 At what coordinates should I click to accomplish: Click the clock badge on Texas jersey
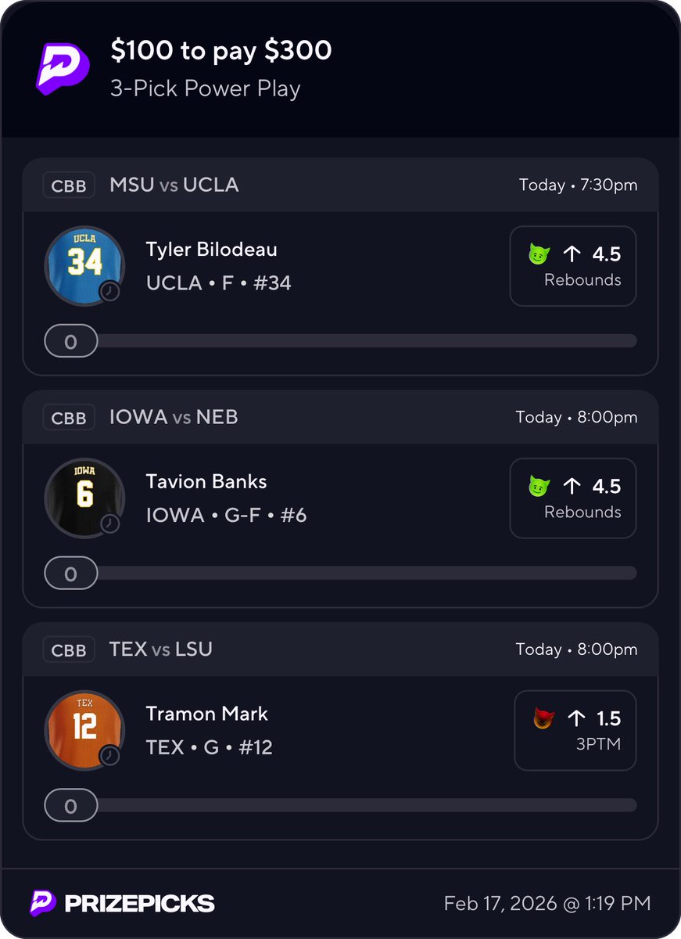click(109, 755)
